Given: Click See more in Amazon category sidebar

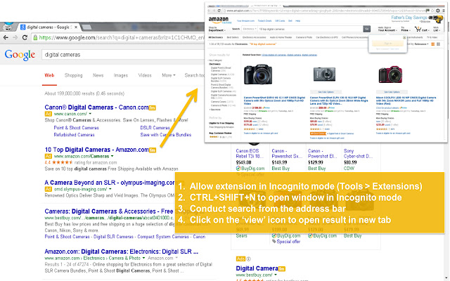Looking at the screenshot, I should 215,110.
